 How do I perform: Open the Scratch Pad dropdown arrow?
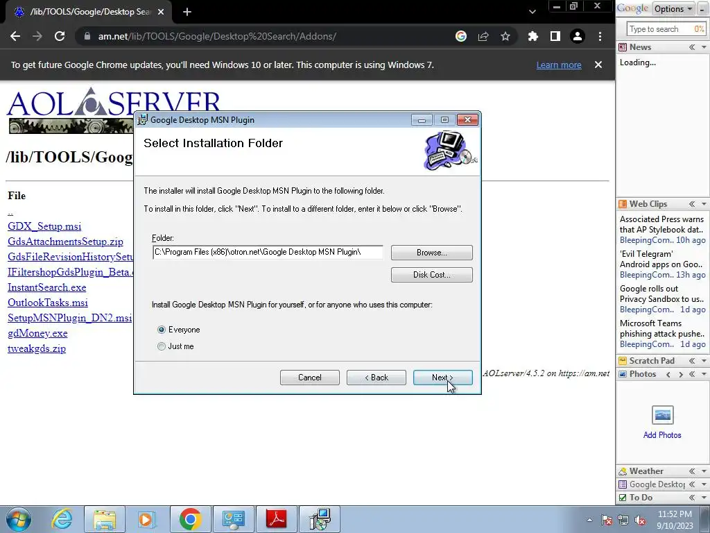pos(704,361)
